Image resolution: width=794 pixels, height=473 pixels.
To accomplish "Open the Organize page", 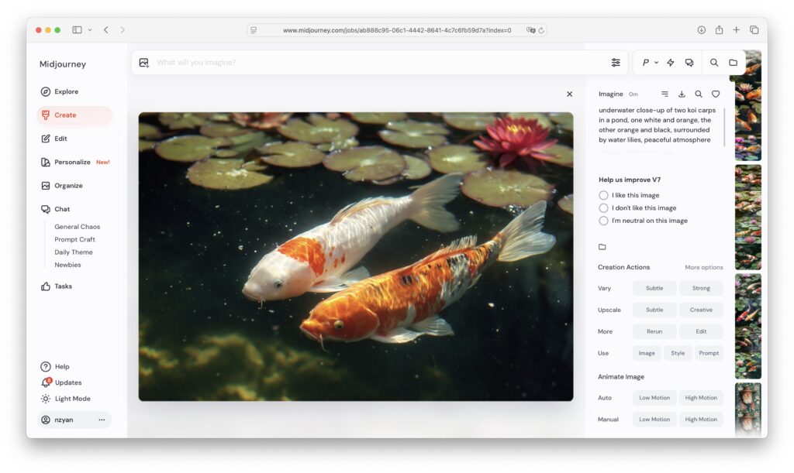I will 62,186.
